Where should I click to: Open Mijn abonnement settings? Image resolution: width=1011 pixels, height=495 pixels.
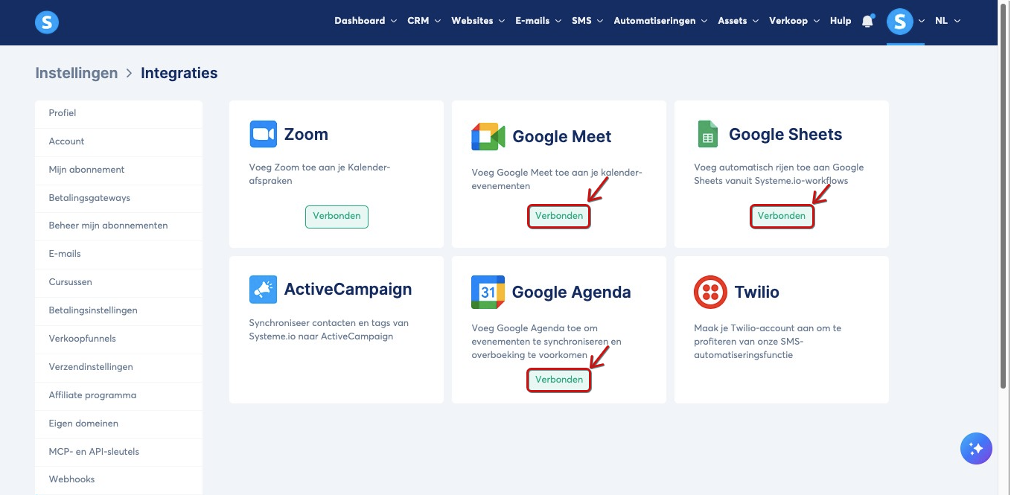[x=118, y=170]
